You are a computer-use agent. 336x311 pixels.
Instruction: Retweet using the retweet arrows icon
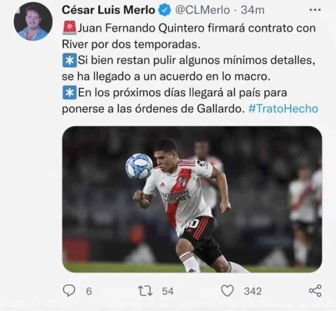point(145,291)
